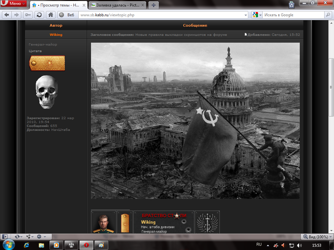Expand the Opera Link dropdown arrow
Image resolution: width=334 pixels, height=250 pixels.
21,237
